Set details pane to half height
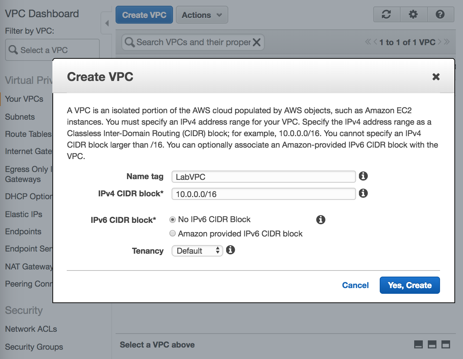Image resolution: width=463 pixels, height=359 pixels. coord(432,344)
